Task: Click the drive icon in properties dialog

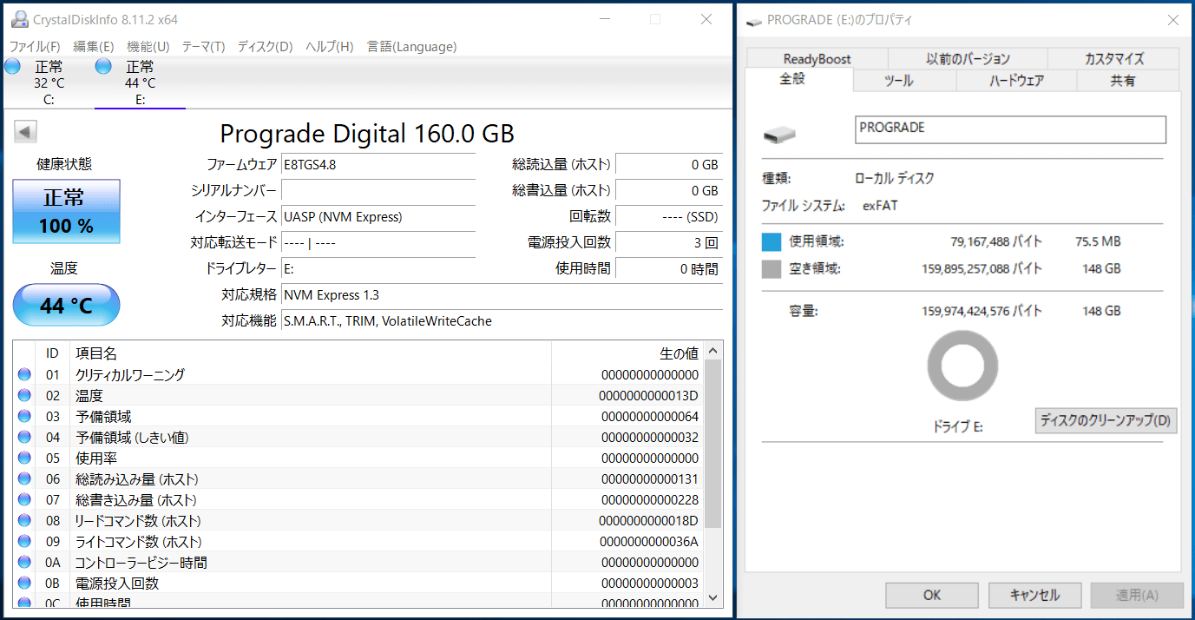Action: [779, 135]
